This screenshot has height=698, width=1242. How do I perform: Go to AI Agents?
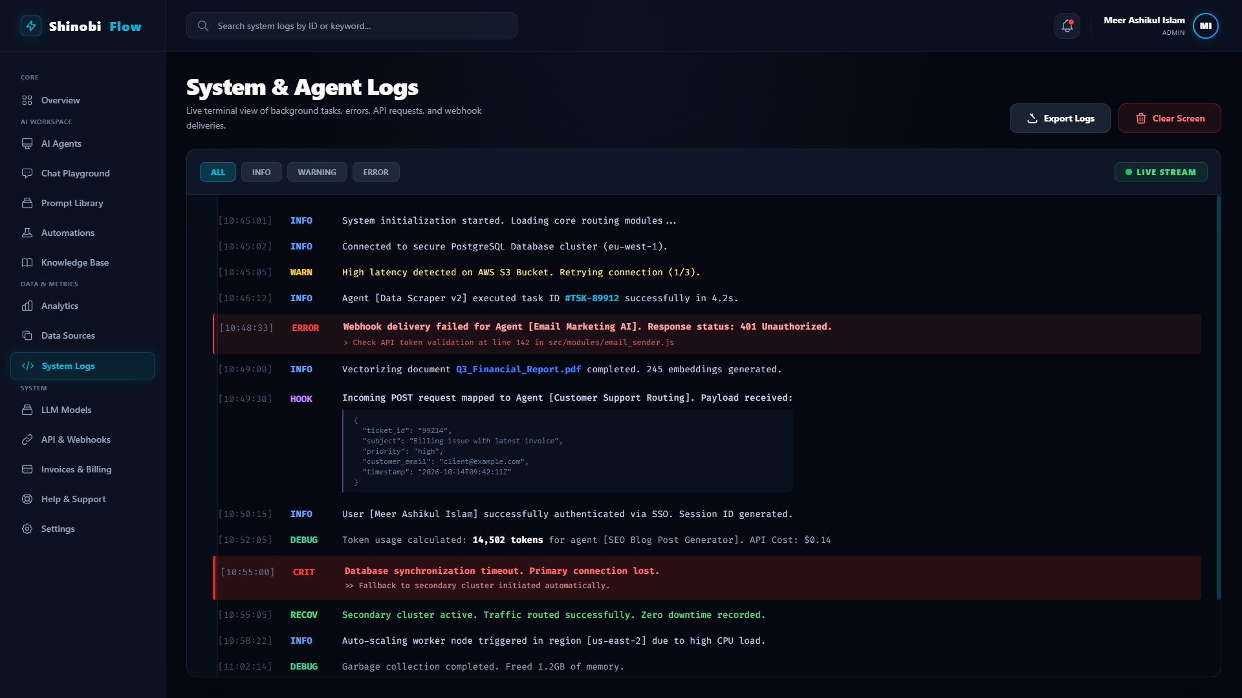click(82, 143)
